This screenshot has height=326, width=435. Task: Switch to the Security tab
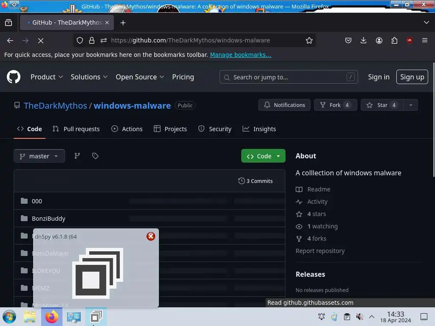pos(215,129)
